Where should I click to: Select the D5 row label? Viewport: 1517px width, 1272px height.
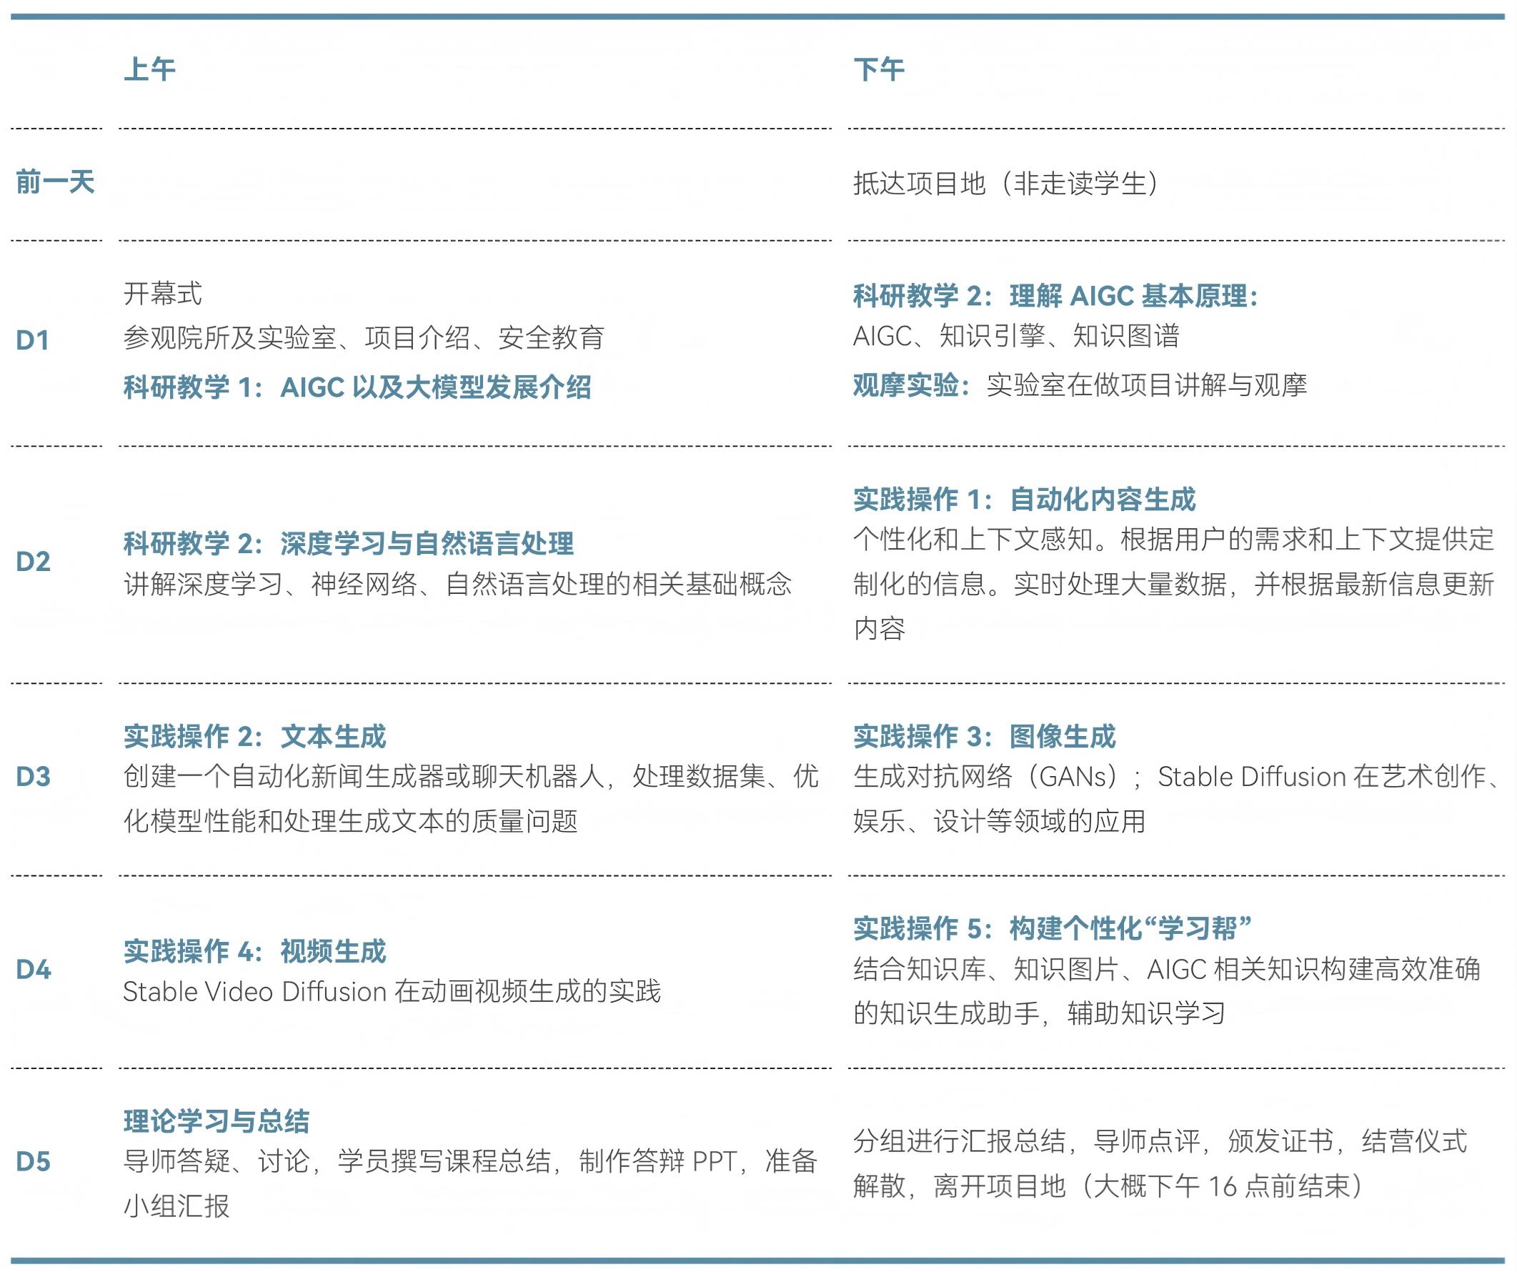point(34,1162)
